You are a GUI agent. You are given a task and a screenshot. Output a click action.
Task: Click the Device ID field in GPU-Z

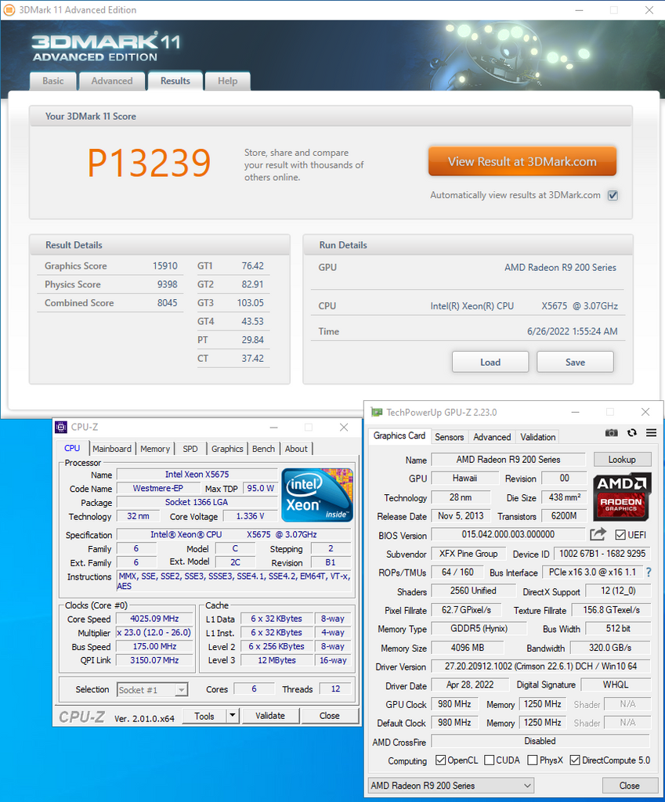602,554
